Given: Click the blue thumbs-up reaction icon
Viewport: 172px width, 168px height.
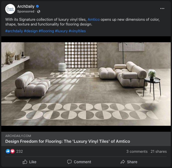Looking at the screenshot, I should 8,151.
